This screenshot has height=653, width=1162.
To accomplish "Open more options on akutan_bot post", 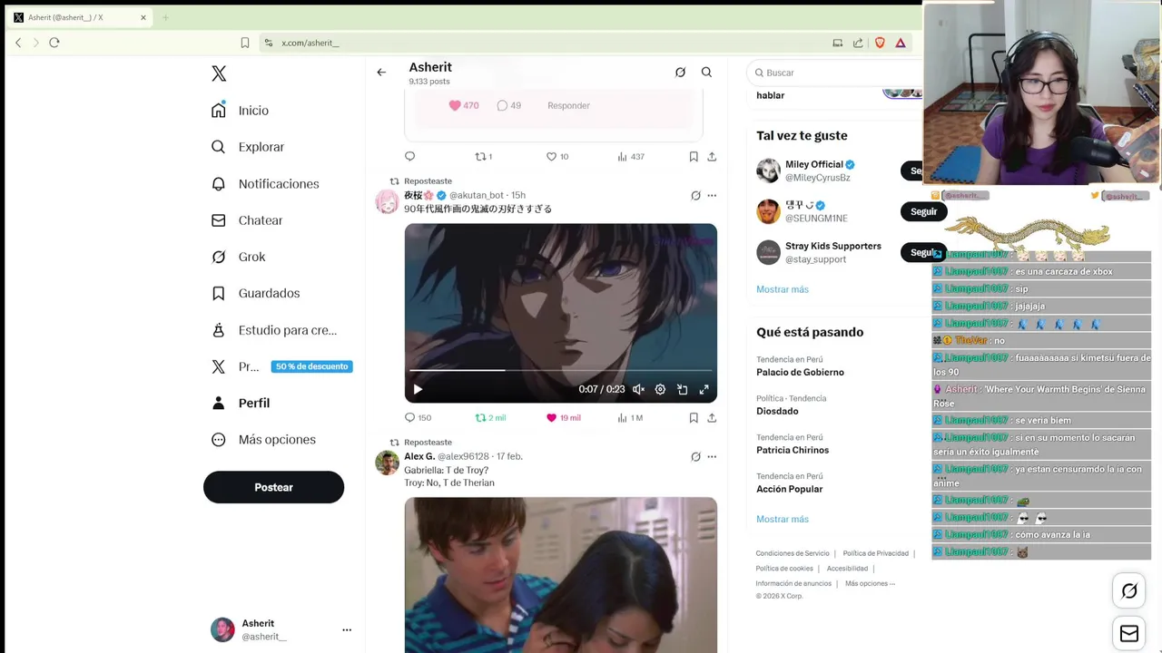I will (712, 195).
